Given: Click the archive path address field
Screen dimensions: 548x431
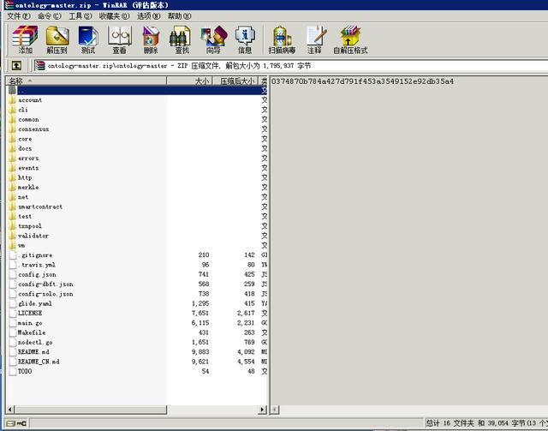Looking at the screenshot, I should pyautogui.click(x=291, y=65).
